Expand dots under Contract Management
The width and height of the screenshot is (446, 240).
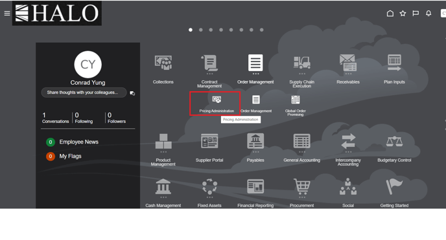coord(209,74)
